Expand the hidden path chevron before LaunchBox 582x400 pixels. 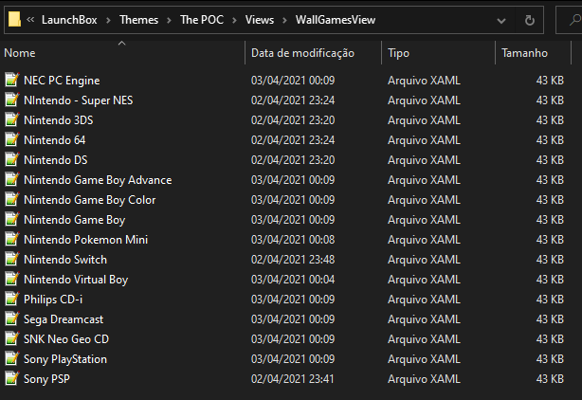pyautogui.click(x=30, y=20)
